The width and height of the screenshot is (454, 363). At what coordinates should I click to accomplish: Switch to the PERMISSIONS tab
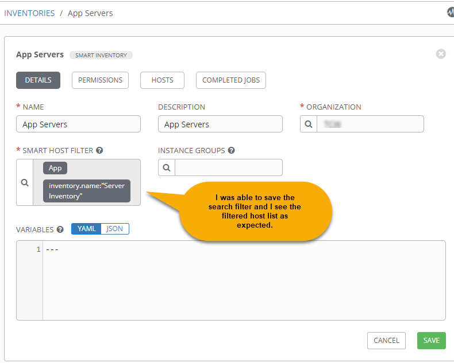tap(100, 80)
